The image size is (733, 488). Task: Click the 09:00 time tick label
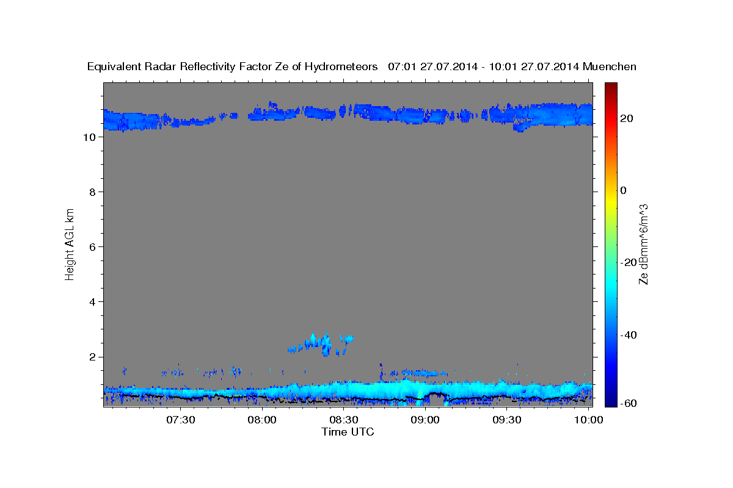[425, 420]
